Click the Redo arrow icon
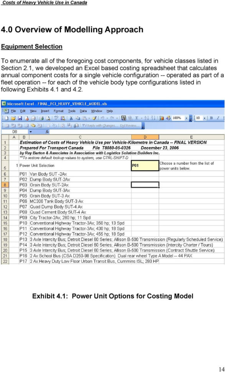Viewport: 225px width, 372px height. pyautogui.click(x=112, y=118)
